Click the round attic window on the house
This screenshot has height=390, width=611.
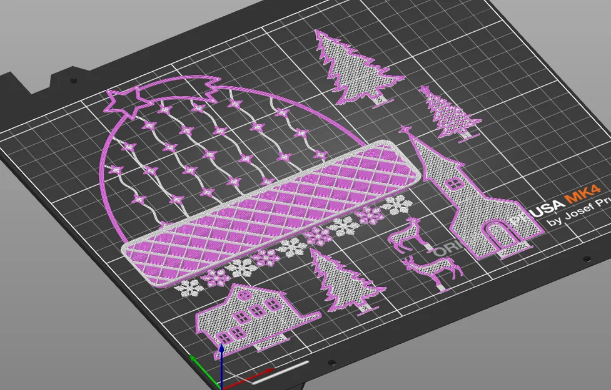[245, 296]
